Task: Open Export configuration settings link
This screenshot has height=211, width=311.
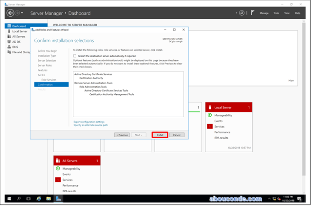Action: coord(89,122)
